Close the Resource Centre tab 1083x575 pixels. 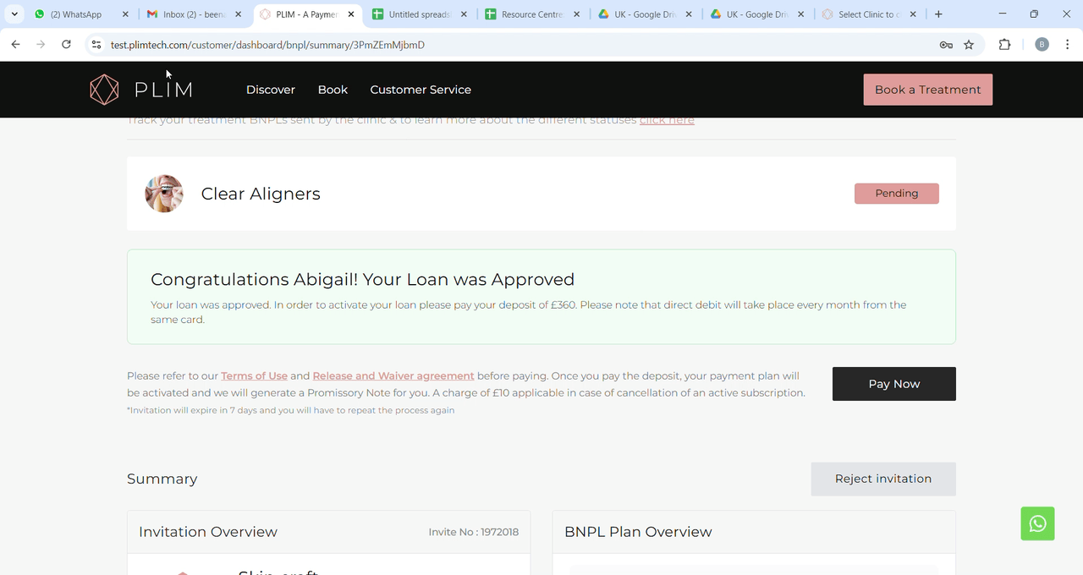pyautogui.click(x=576, y=14)
